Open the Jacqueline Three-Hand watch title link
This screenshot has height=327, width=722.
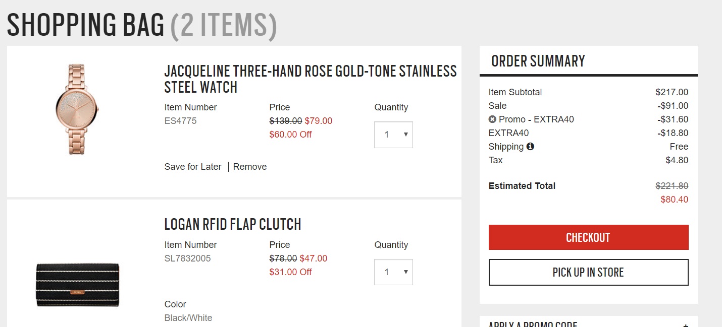pyautogui.click(x=310, y=79)
